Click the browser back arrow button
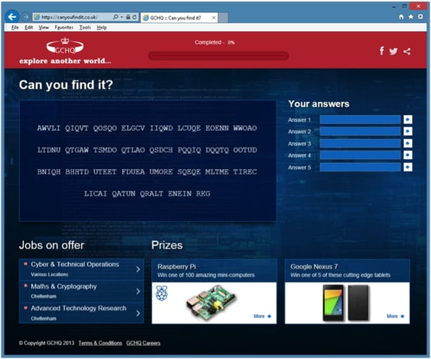431x359 pixels. 12,16
